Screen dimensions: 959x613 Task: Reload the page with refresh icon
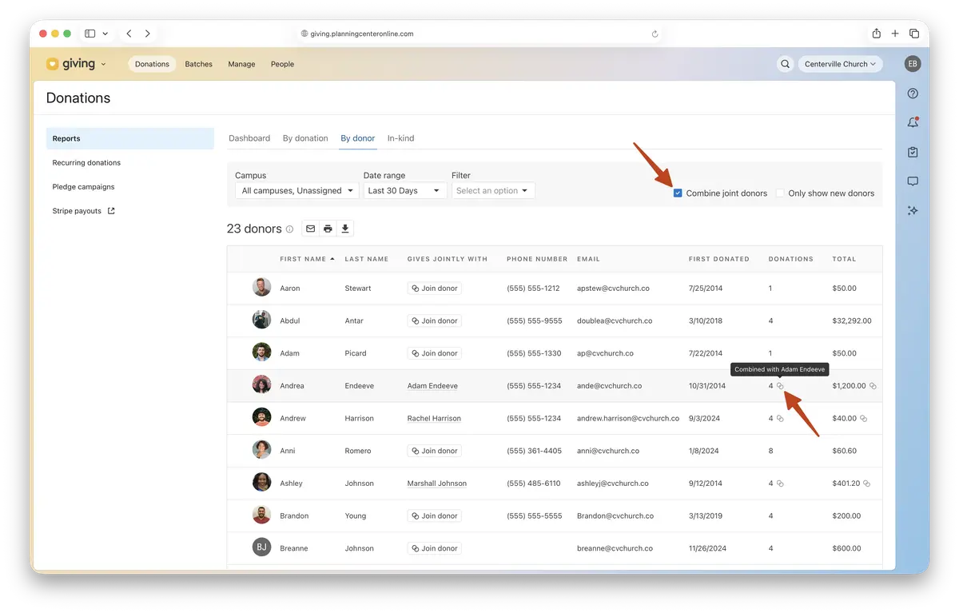(x=655, y=34)
